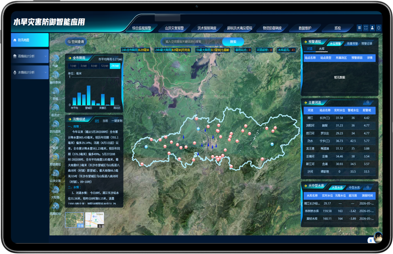Image resolution: width=393 pixels, height=254 pixels.
Task: Click the power logout icon in header
Action: coord(379,28)
